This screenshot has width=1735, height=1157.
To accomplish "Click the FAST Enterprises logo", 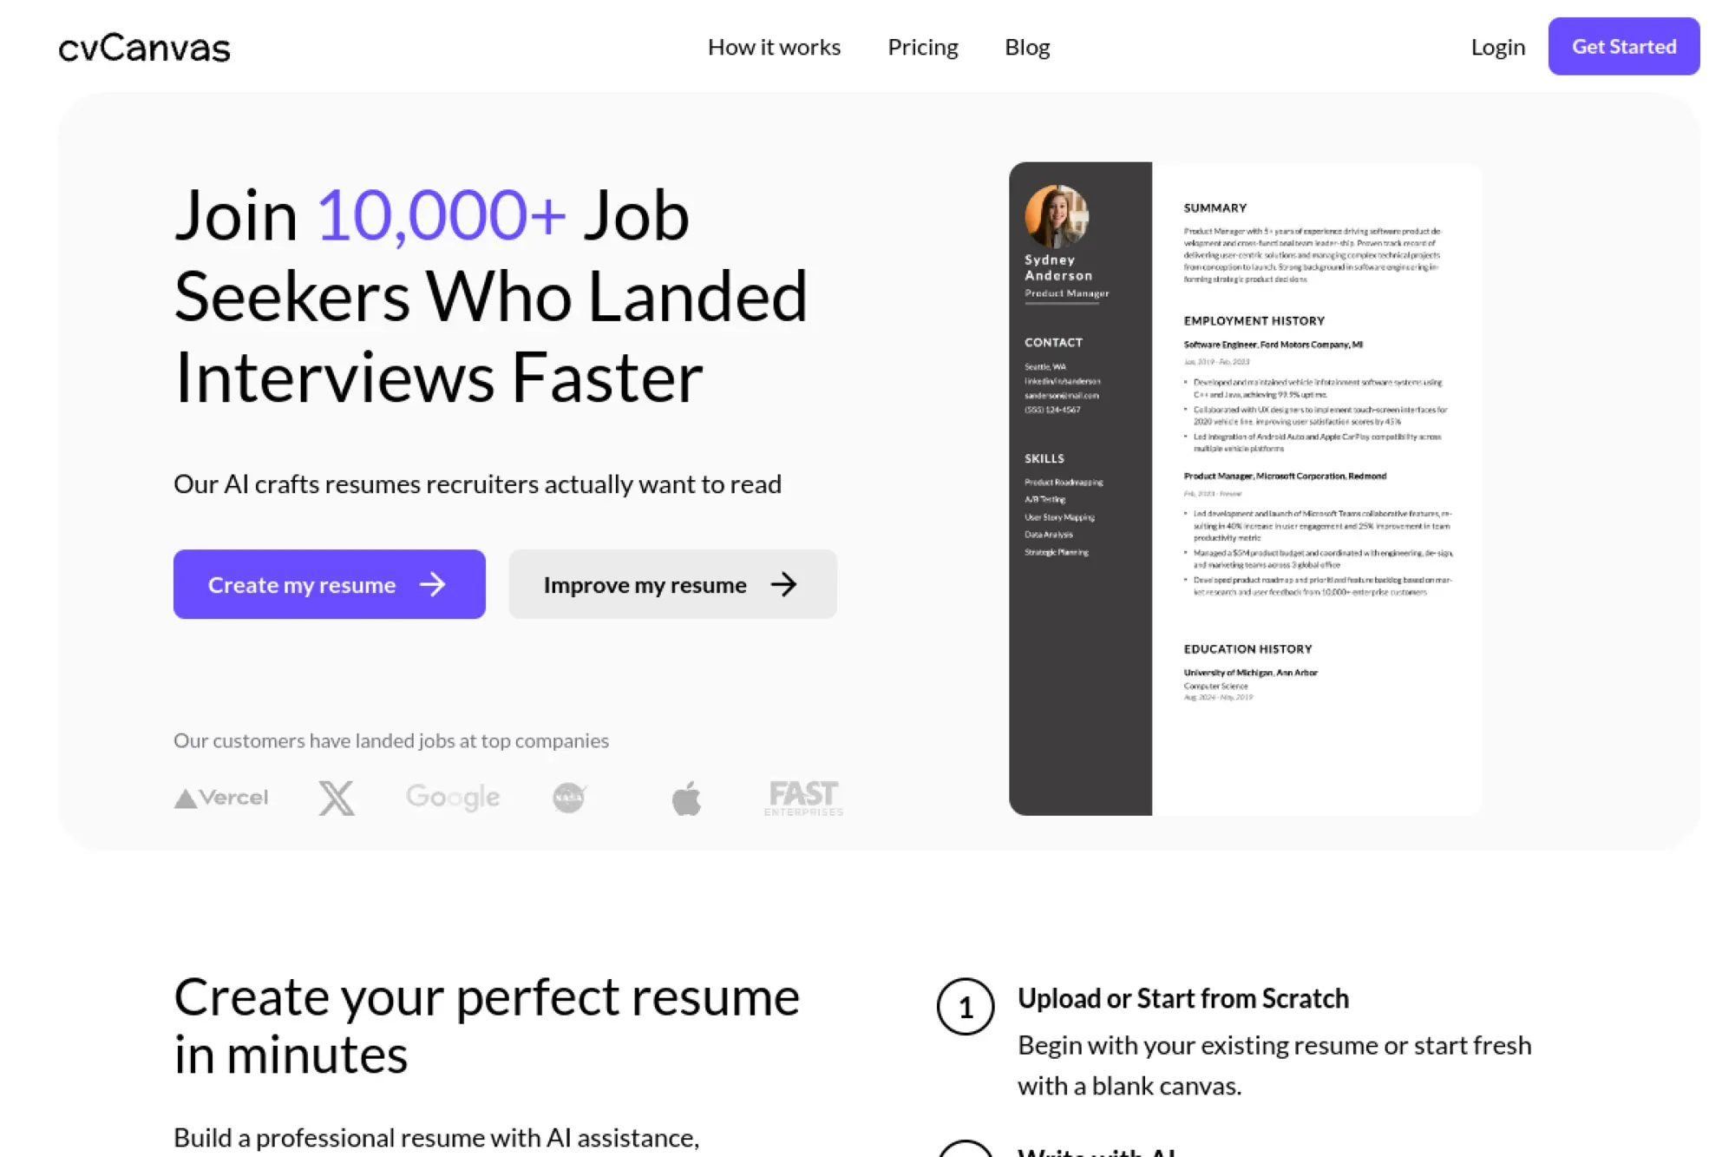I will (803, 798).
